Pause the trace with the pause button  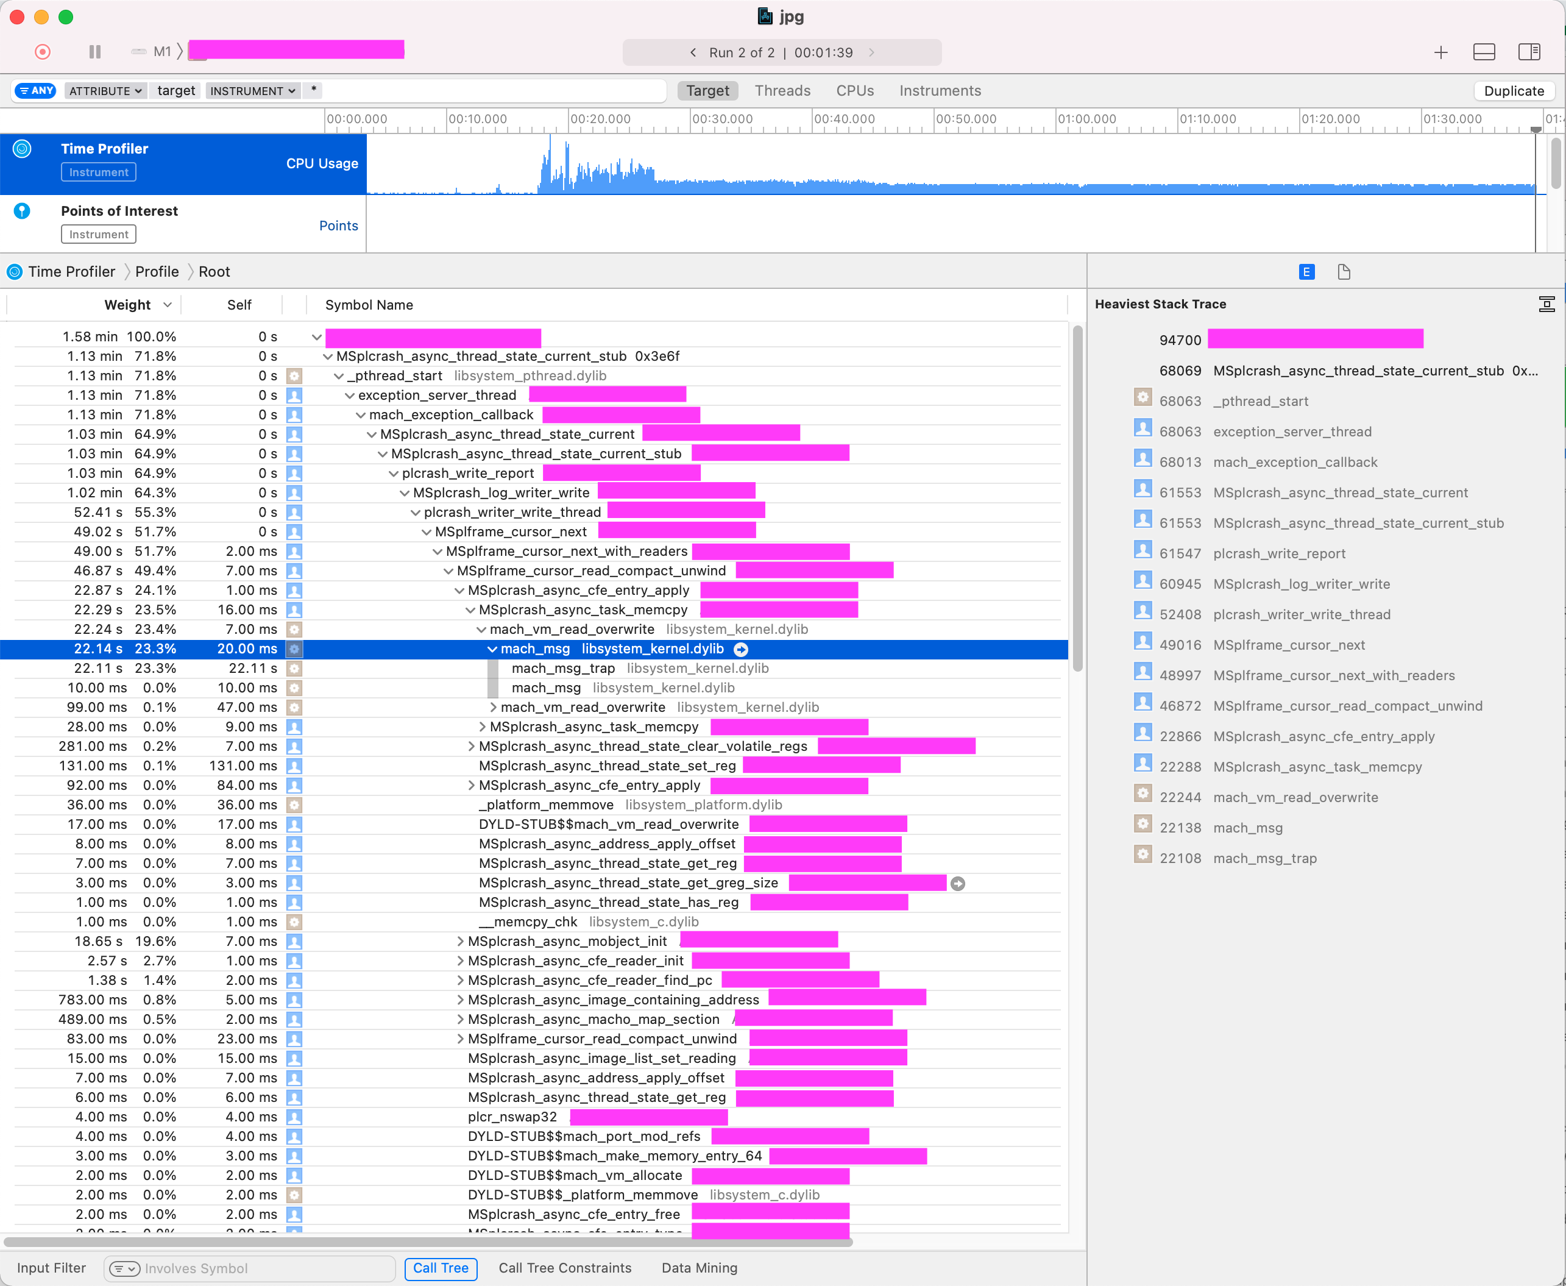click(x=95, y=52)
